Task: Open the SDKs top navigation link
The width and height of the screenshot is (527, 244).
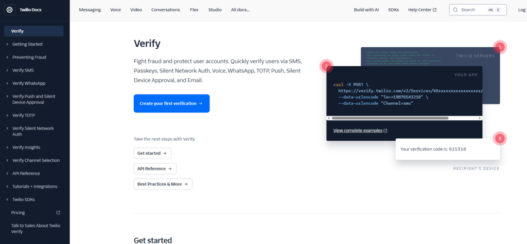Action: point(394,10)
